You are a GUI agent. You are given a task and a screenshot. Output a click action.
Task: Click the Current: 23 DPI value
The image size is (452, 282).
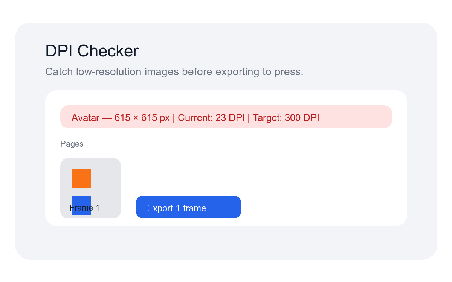pos(211,118)
